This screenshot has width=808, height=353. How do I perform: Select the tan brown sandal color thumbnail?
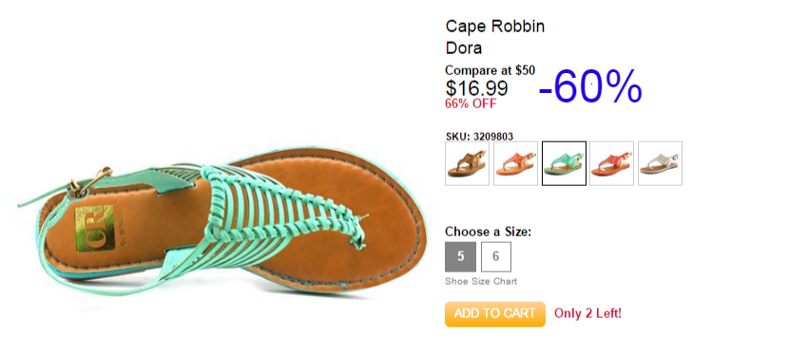coord(467,163)
